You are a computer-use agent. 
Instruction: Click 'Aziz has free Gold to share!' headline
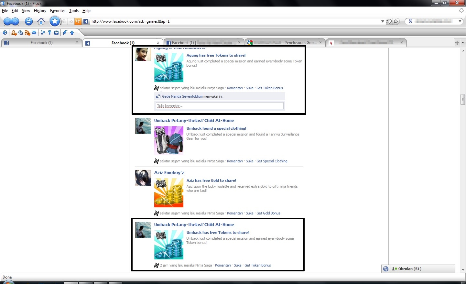coord(211,180)
